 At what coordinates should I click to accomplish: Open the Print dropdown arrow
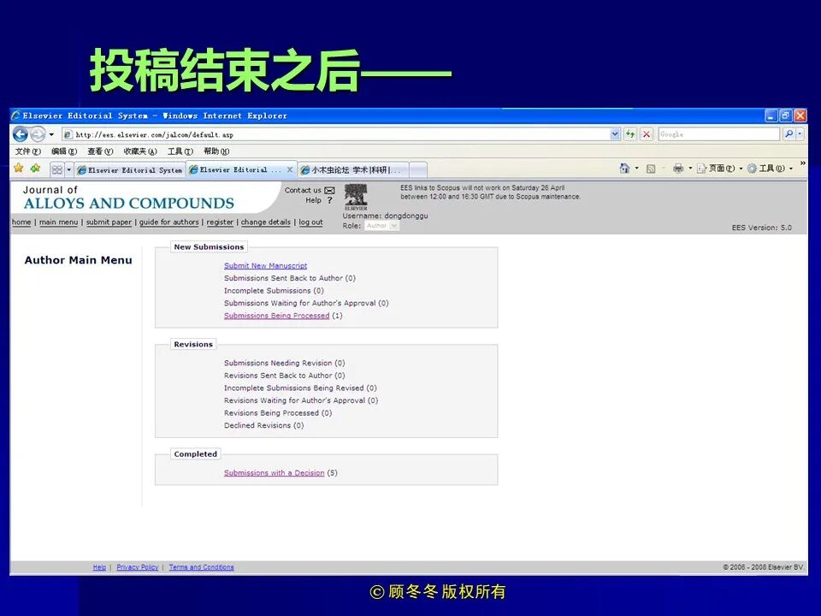tap(690, 169)
